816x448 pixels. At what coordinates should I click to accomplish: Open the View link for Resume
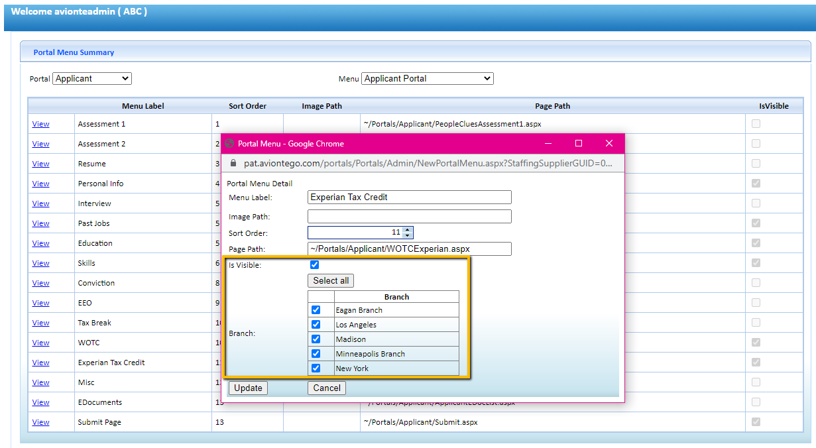[x=40, y=164]
